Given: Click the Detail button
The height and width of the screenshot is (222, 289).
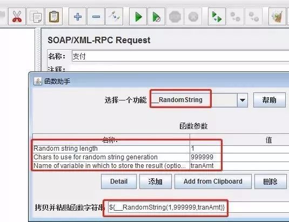Looking at the screenshot, I should click(x=119, y=181).
